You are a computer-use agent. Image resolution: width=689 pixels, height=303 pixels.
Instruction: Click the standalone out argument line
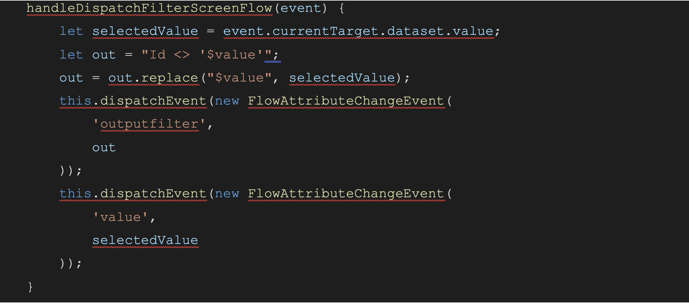[x=104, y=148]
